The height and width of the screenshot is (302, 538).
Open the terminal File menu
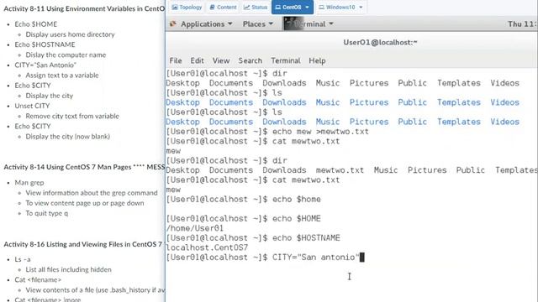click(x=176, y=60)
